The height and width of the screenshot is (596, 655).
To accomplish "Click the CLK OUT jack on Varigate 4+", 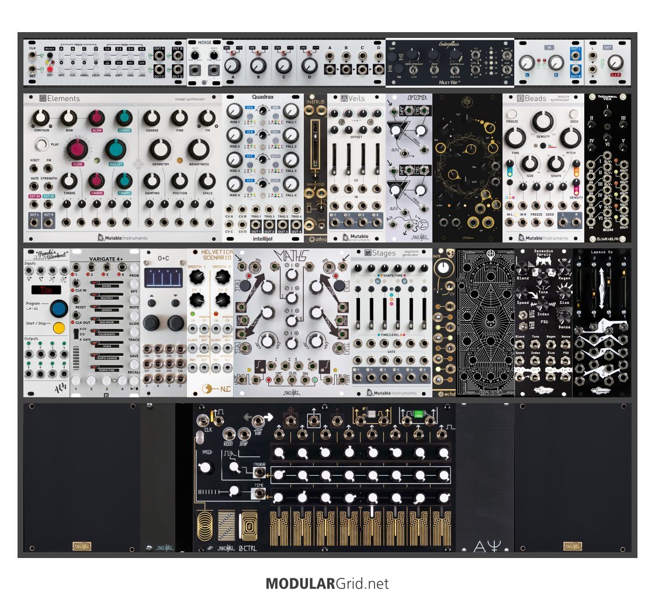I will pyautogui.click(x=77, y=316).
